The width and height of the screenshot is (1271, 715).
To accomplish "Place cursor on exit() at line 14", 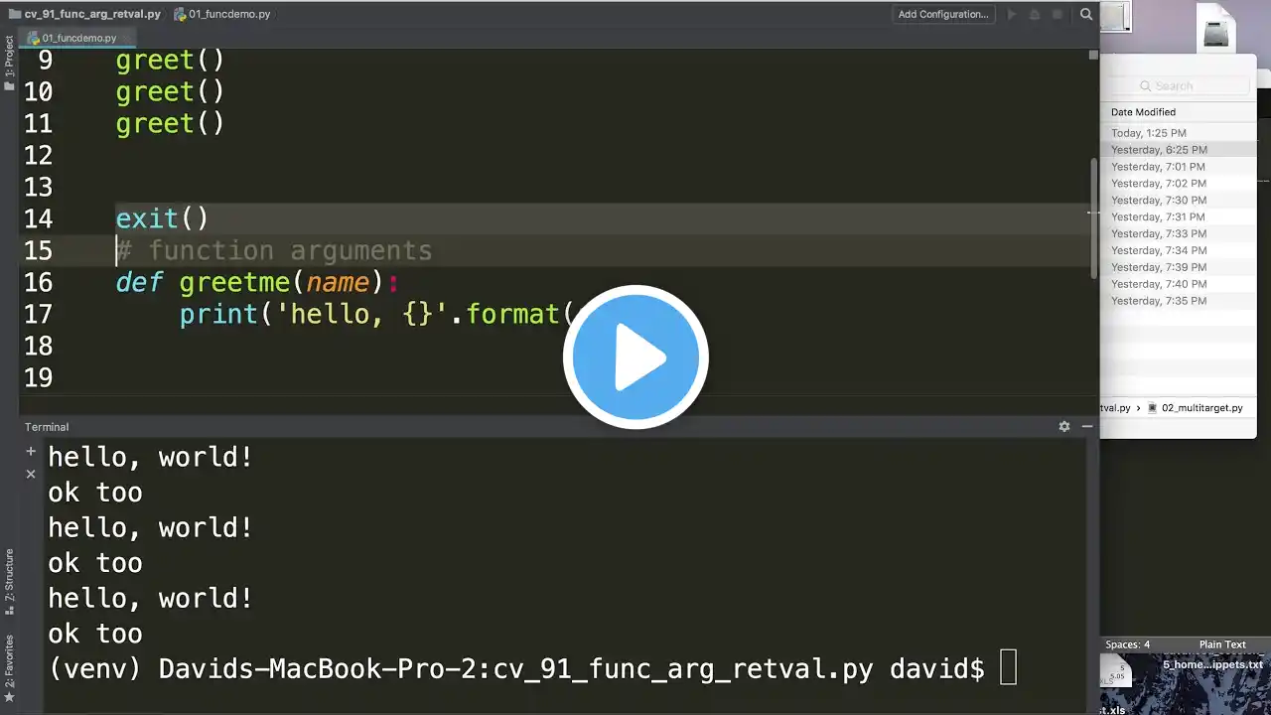I will point(162,218).
